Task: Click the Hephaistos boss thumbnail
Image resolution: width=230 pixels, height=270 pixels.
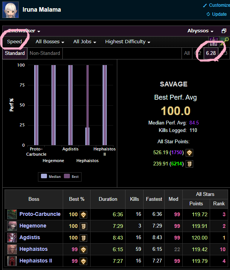Action: (x=12, y=249)
